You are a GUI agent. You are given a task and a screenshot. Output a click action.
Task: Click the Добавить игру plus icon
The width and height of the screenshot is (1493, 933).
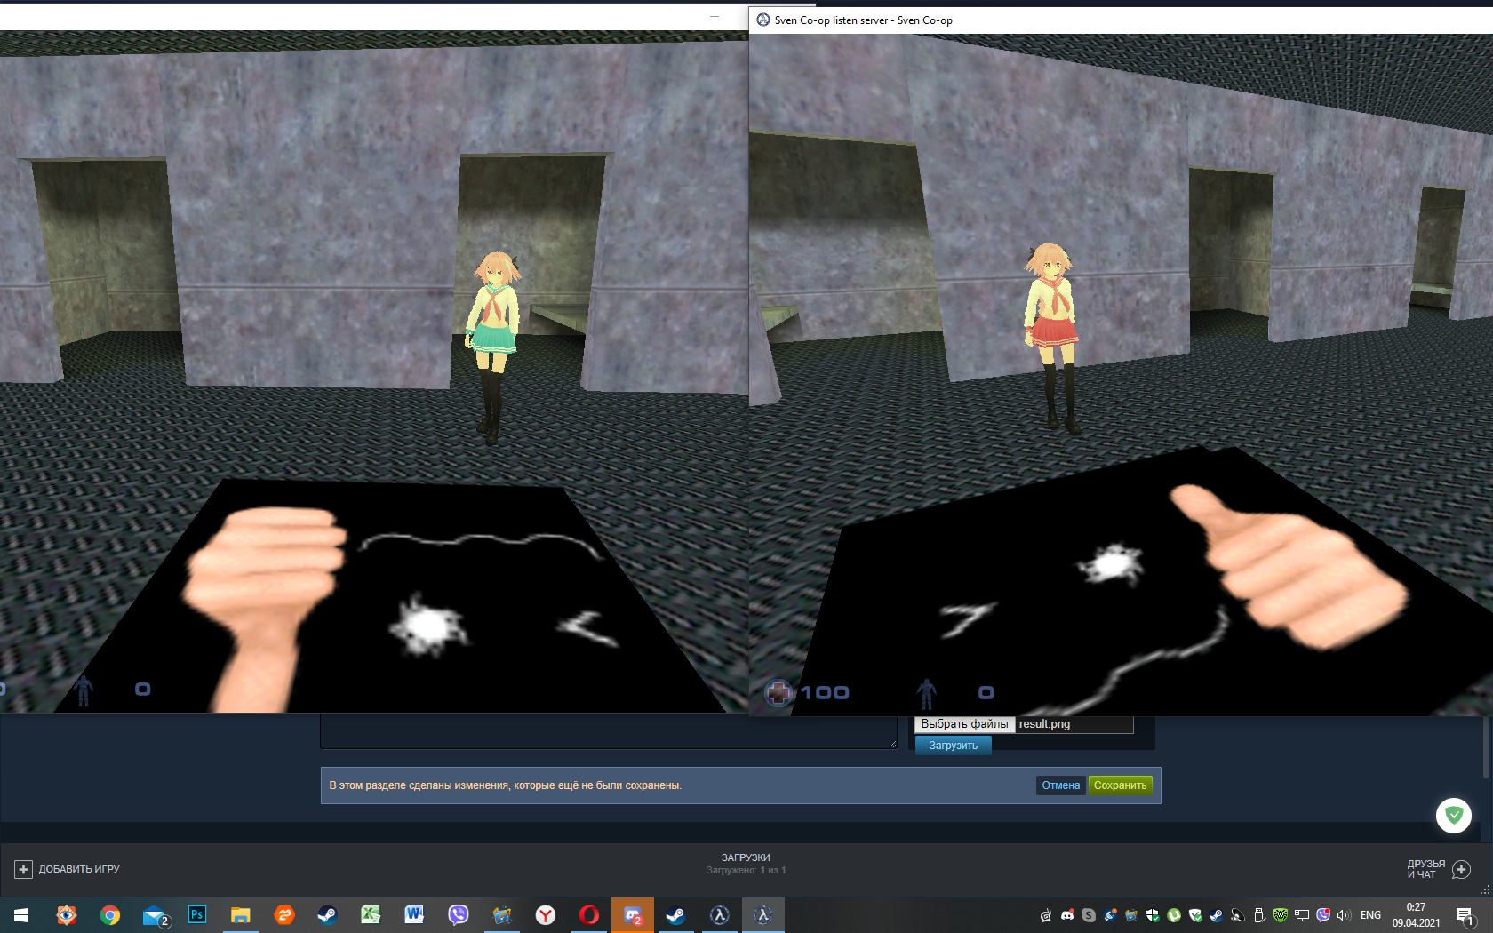coord(24,869)
